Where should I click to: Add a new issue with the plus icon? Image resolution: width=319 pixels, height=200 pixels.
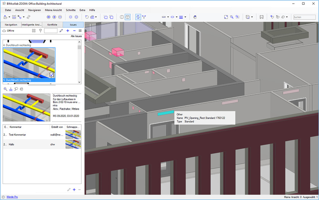pyautogui.click(x=68, y=31)
